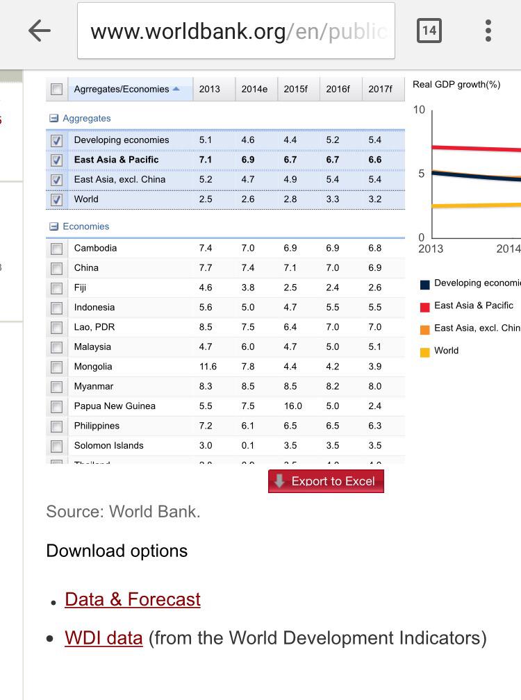Click the East Asia & Pacific row label
521x700 pixels.
coord(116,160)
